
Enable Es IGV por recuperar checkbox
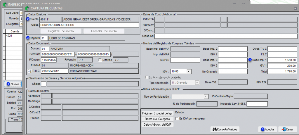pos(177,119)
